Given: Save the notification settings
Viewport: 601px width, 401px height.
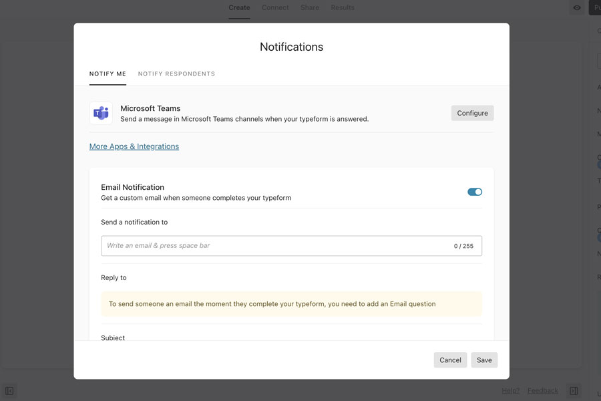Looking at the screenshot, I should 484,360.
